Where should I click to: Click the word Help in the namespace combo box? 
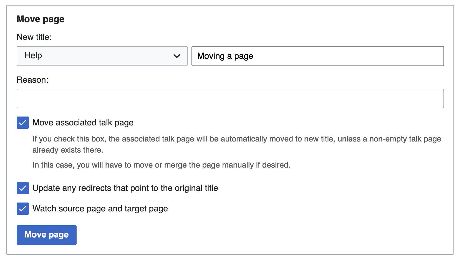click(x=33, y=55)
